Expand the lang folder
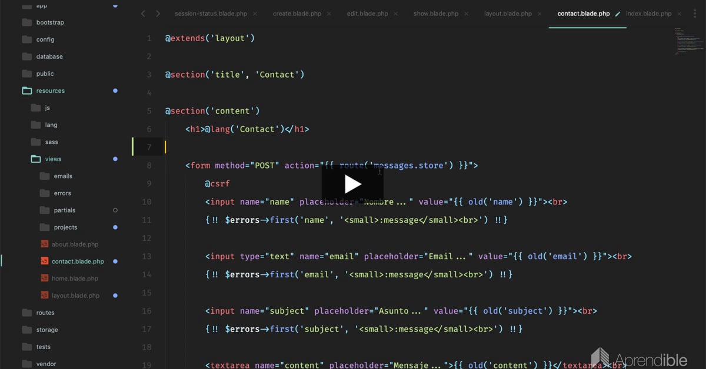Viewport: 706px width, 369px height. [51, 125]
